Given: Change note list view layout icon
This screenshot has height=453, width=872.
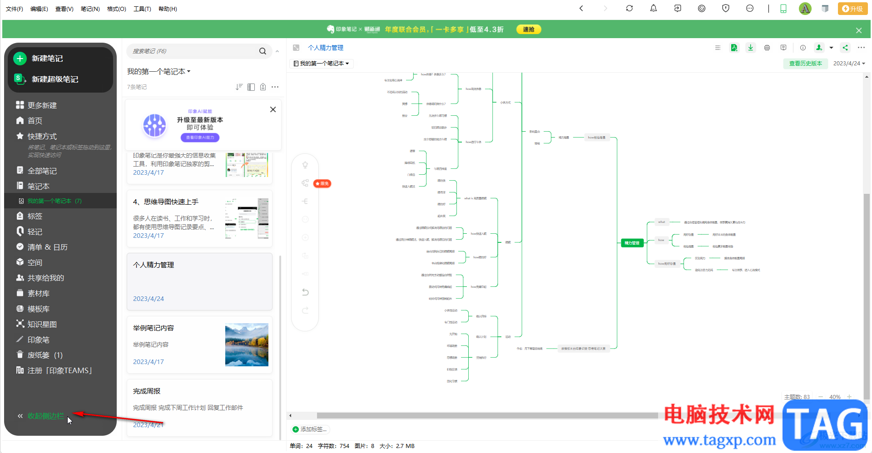Looking at the screenshot, I should 251,87.
